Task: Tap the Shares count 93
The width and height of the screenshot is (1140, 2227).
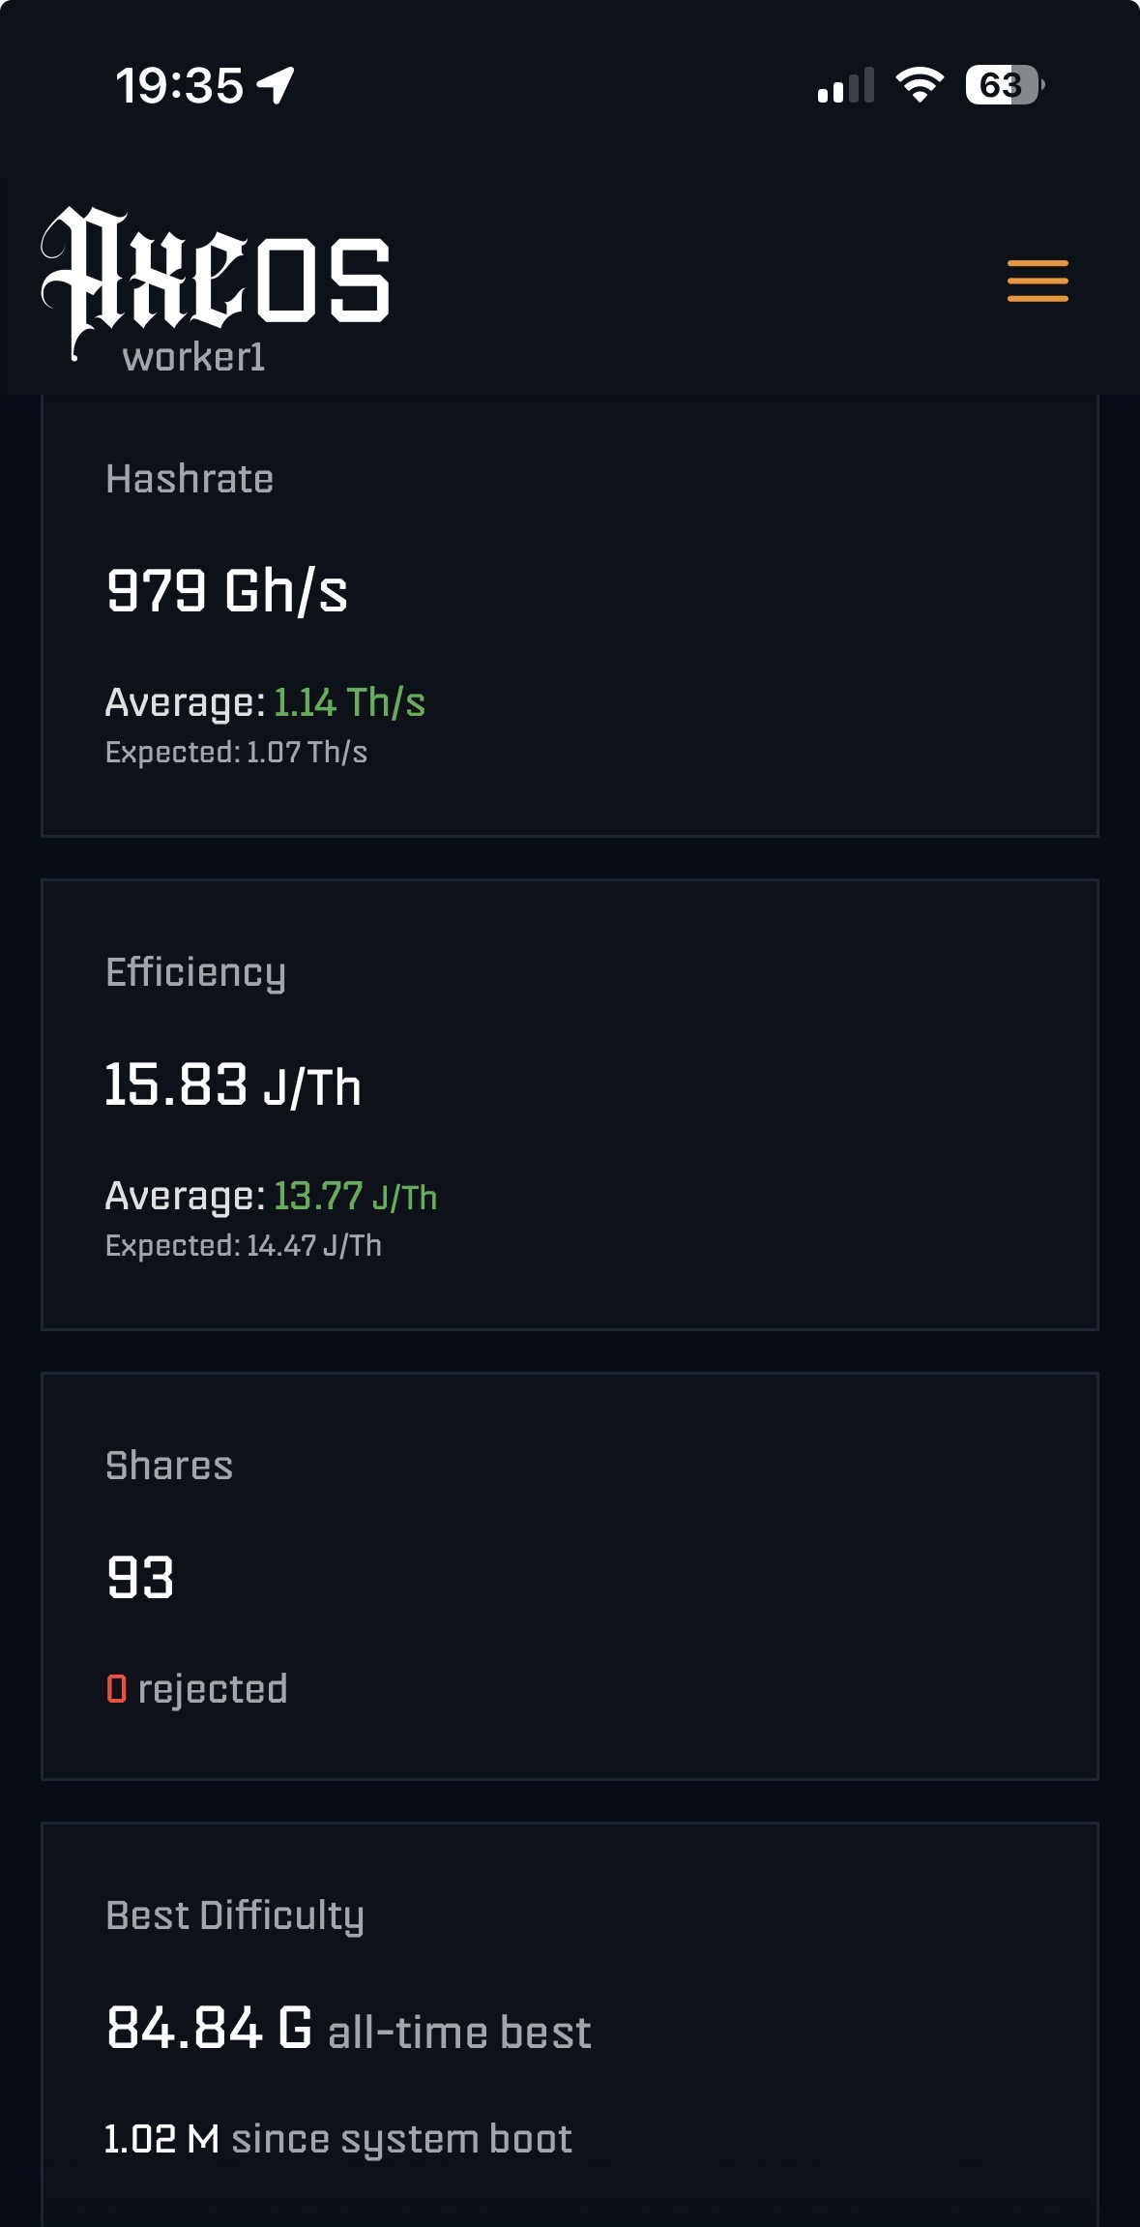Action: click(140, 1578)
